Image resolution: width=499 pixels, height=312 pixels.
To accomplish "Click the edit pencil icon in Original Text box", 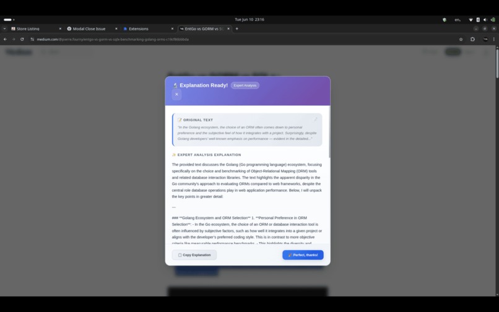I will pos(315,119).
